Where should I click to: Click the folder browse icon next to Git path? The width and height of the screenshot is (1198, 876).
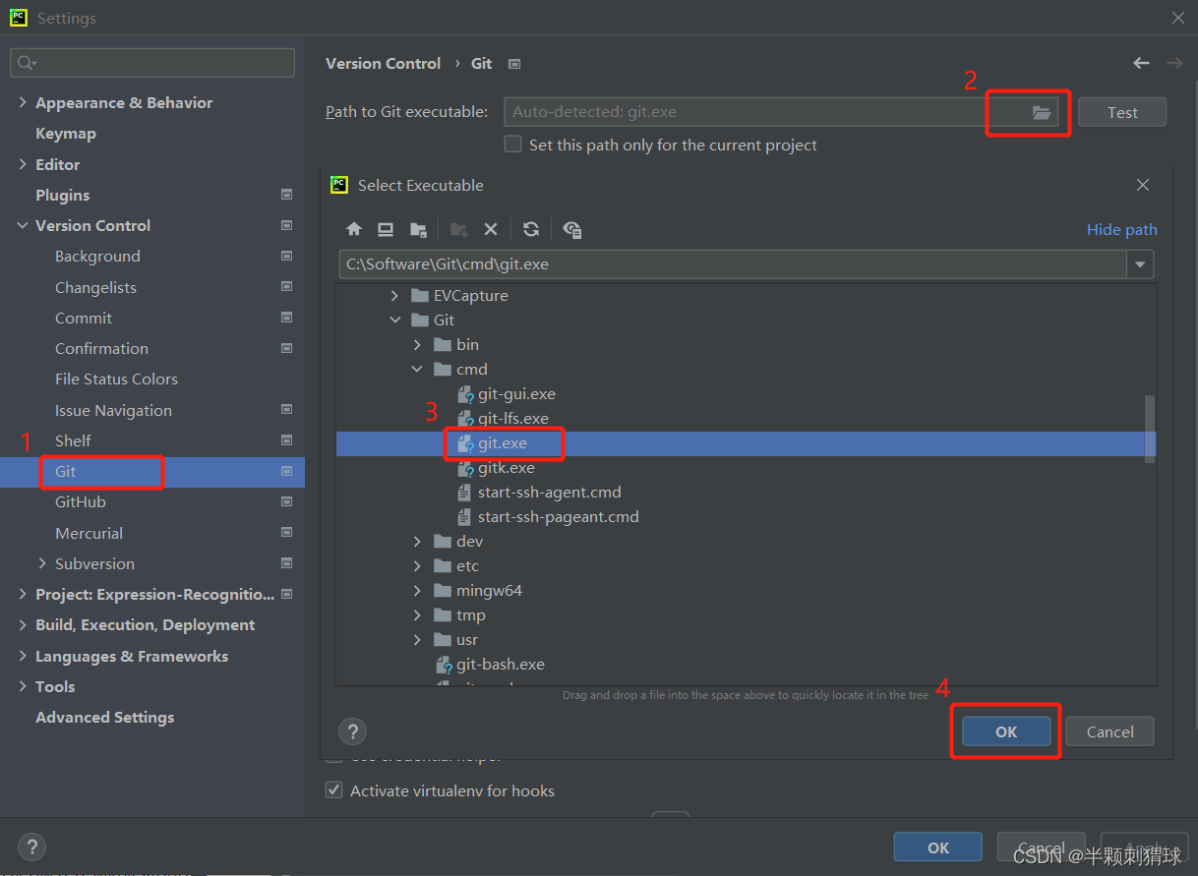pyautogui.click(x=1027, y=111)
